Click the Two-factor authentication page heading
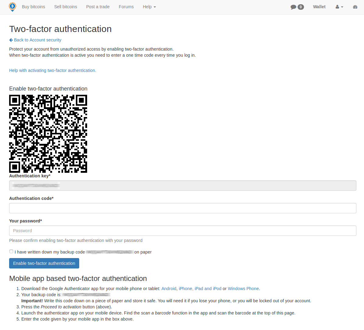364x330 pixels. (60, 29)
